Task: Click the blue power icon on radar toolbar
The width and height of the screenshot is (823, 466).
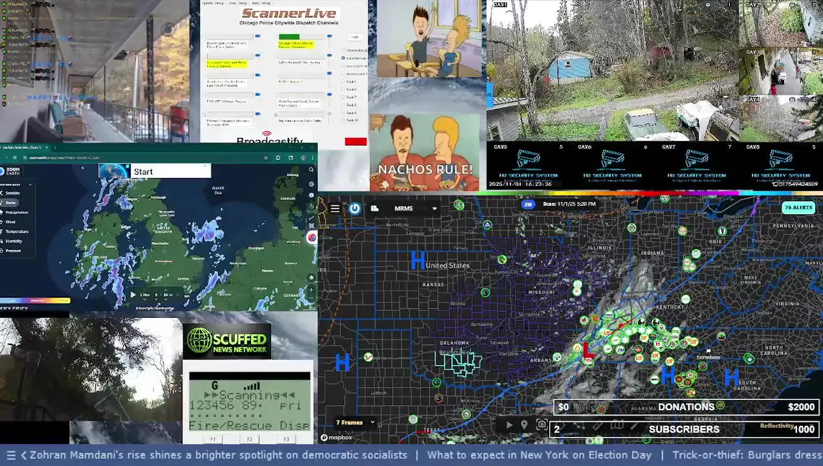Action: (355, 208)
